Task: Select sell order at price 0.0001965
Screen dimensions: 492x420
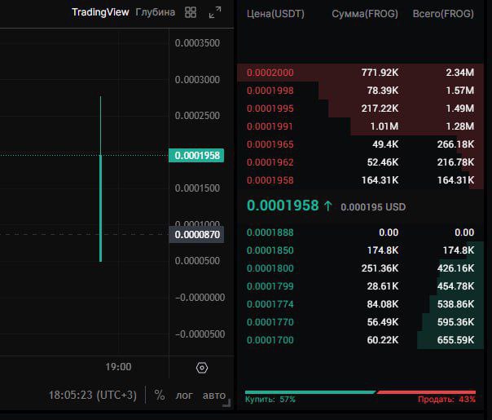Action: 360,144
